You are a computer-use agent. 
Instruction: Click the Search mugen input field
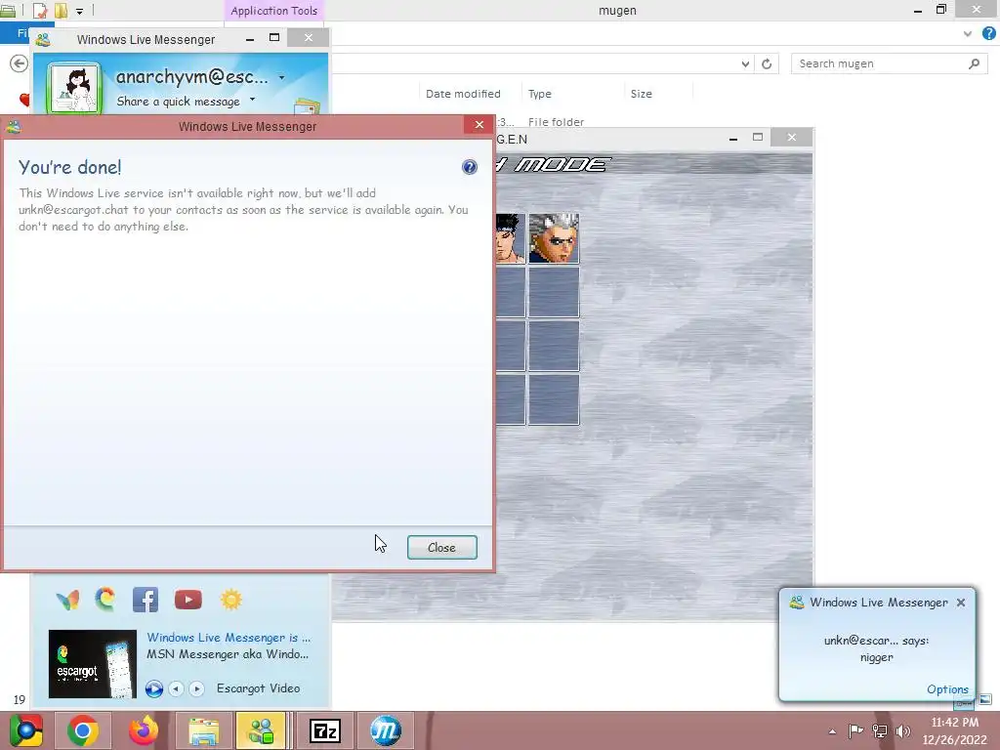coord(880,63)
